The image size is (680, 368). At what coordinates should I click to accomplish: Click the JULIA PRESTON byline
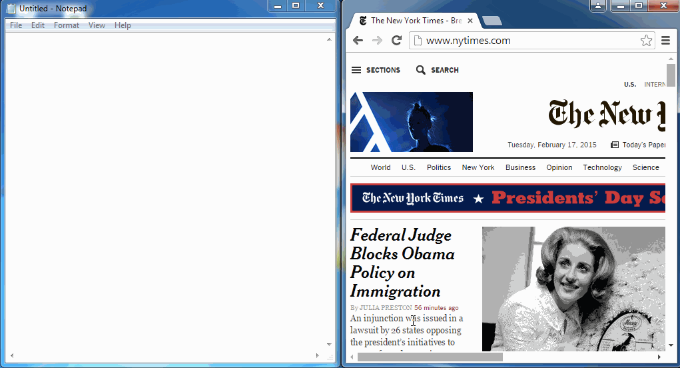(386, 308)
